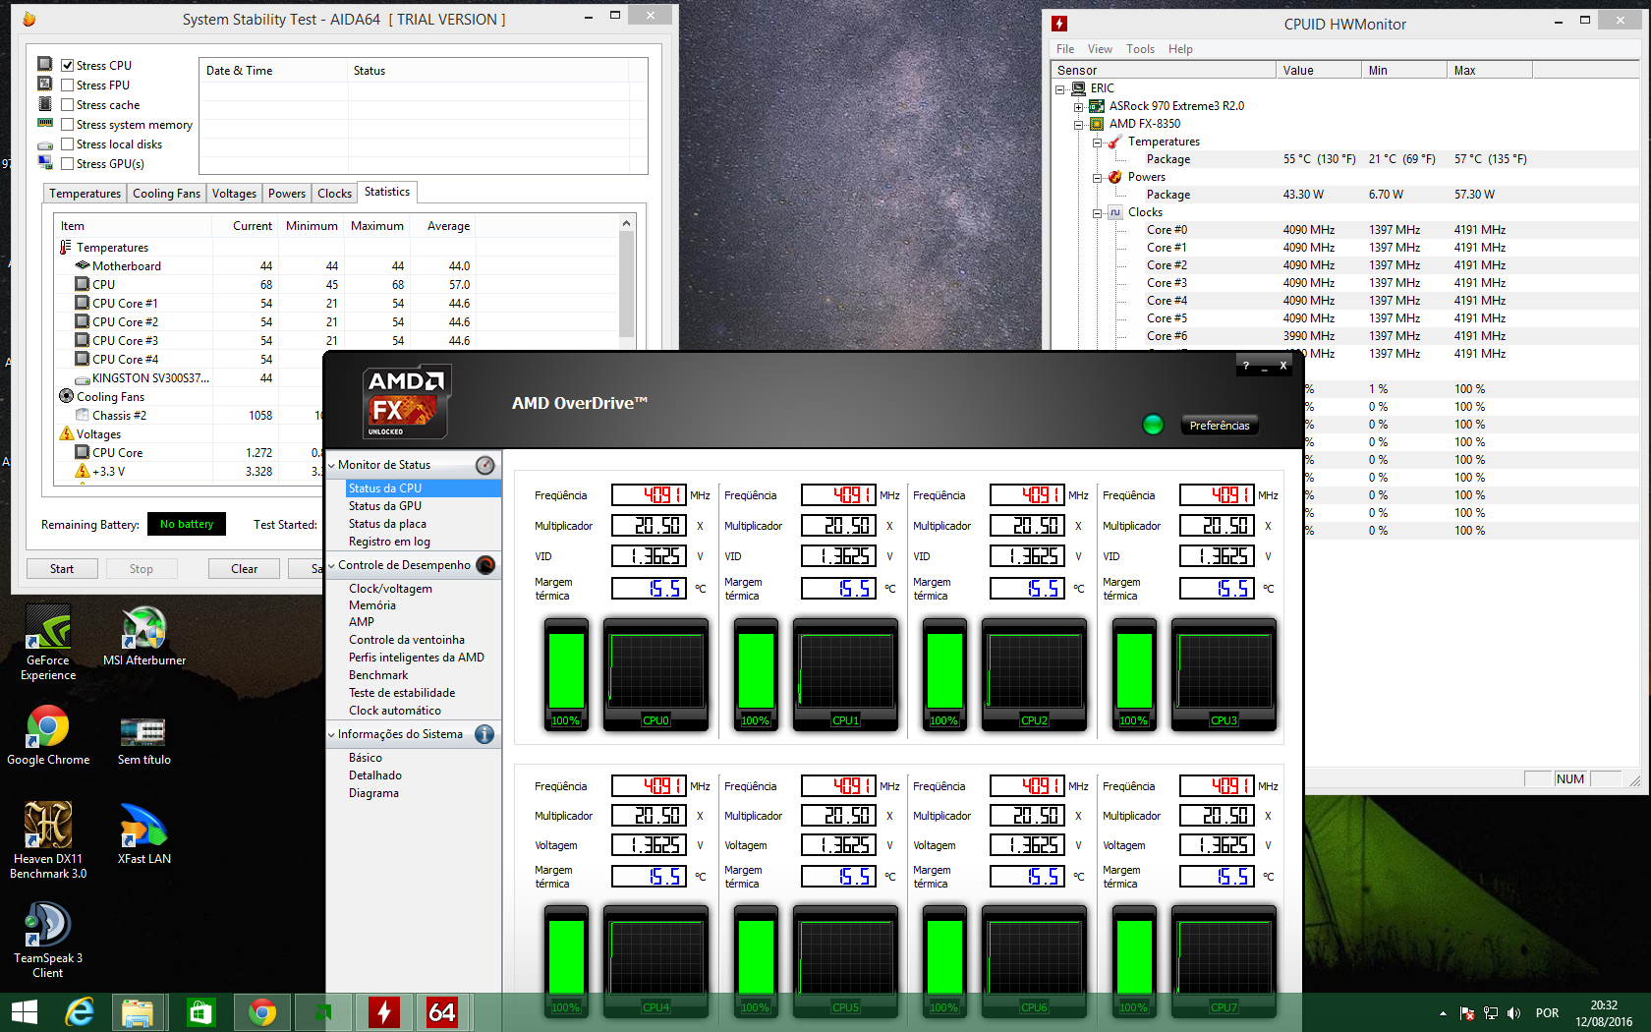Viewport: 1651px width, 1032px height.
Task: Click the Controle de Desempenho dial icon
Action: pos(485,565)
